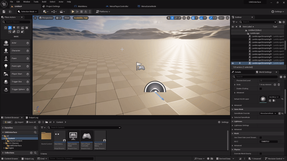Image resolution: width=287 pixels, height=161 pixels.
Task: Switch to the Output Log tab
Action: point(32,118)
